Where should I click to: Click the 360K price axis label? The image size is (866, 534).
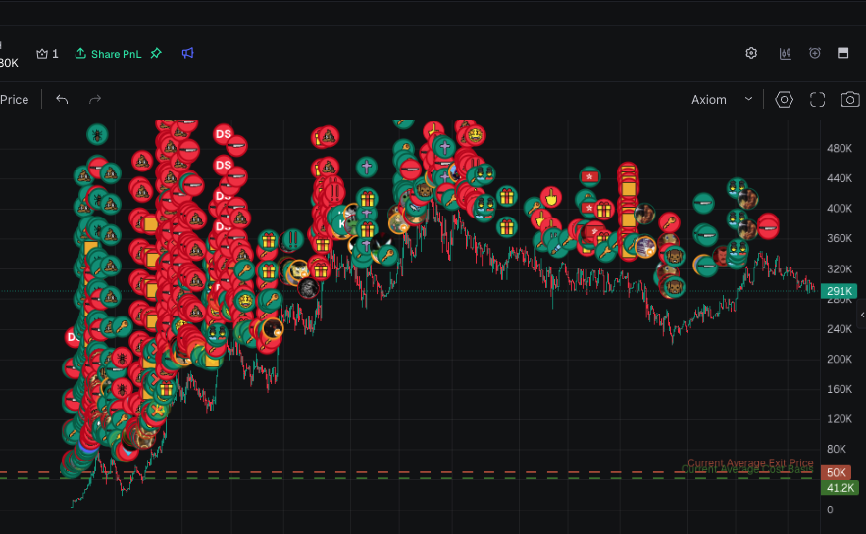pos(839,238)
